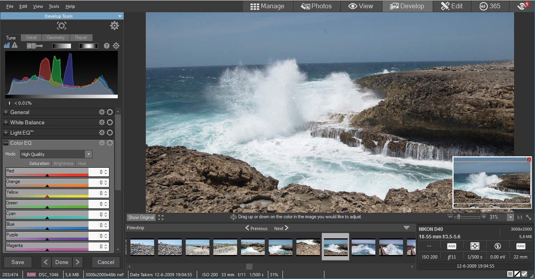Click the Red saturation slider
535x279 pixels.
47,174
